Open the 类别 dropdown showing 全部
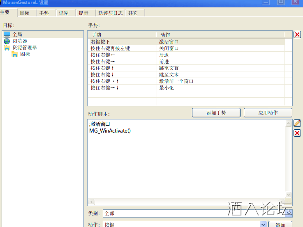 [289, 213]
